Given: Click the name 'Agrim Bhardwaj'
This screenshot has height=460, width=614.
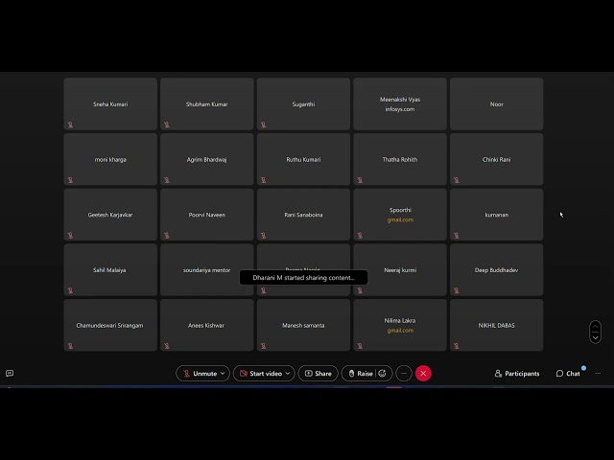Looking at the screenshot, I should (207, 160).
